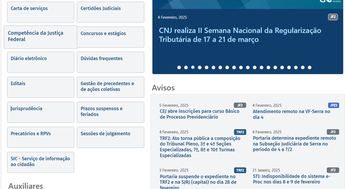Open Sessões de julgamento card

[111, 137]
